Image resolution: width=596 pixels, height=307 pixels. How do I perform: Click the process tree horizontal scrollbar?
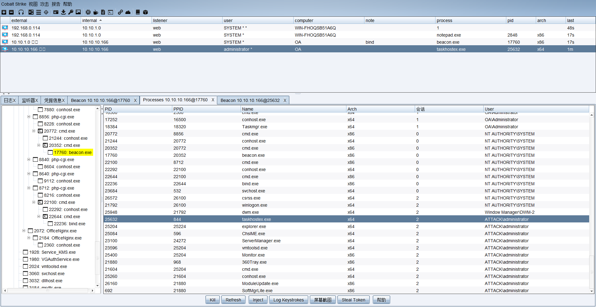[x=48, y=291]
